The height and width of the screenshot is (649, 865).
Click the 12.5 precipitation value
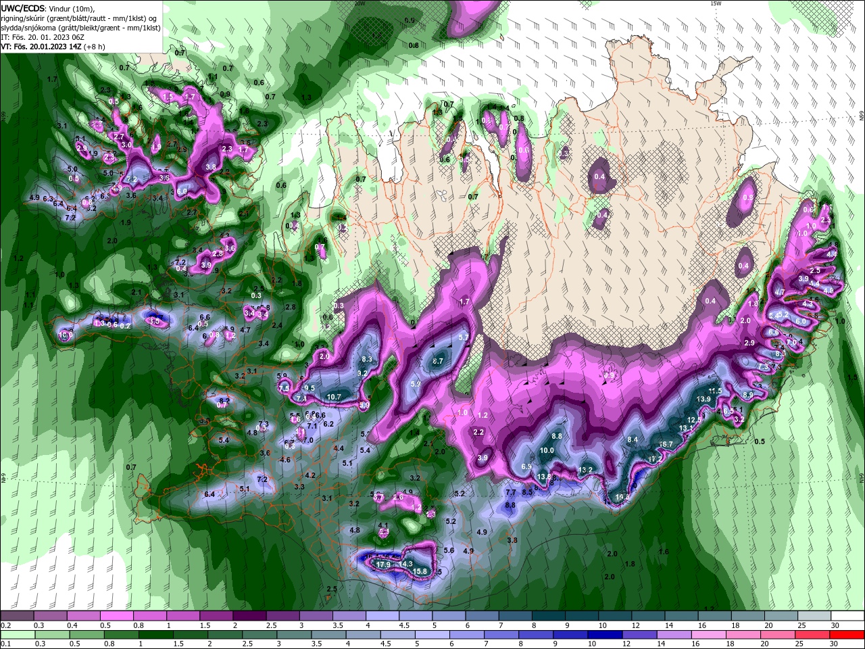pos(695,420)
